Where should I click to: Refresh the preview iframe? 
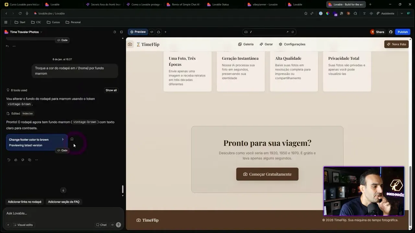tap(292, 32)
